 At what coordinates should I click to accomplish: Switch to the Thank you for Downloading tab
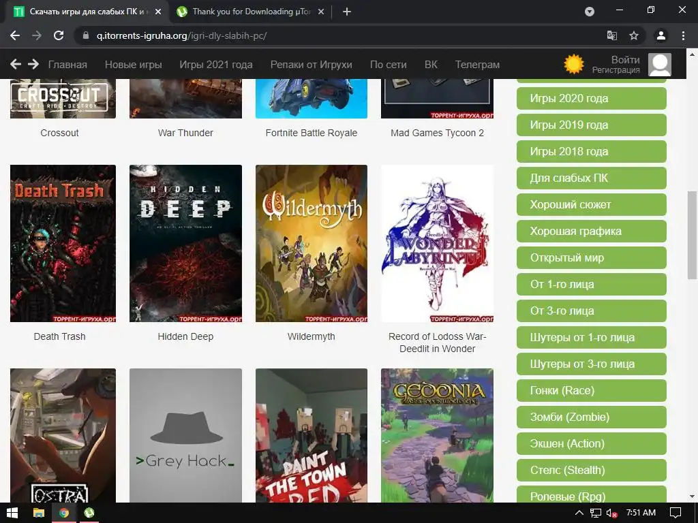tap(252, 12)
